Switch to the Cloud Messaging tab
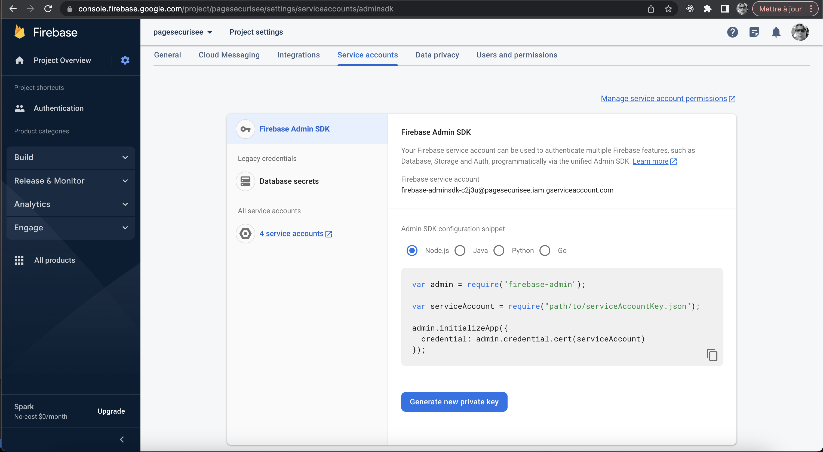 (x=229, y=55)
